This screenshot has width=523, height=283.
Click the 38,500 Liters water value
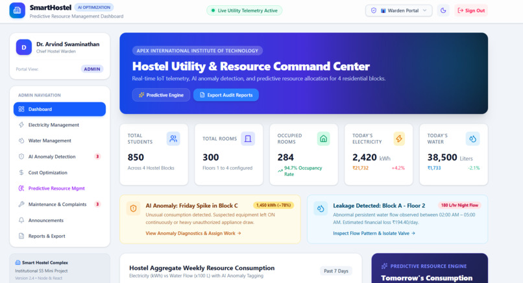tap(450, 157)
